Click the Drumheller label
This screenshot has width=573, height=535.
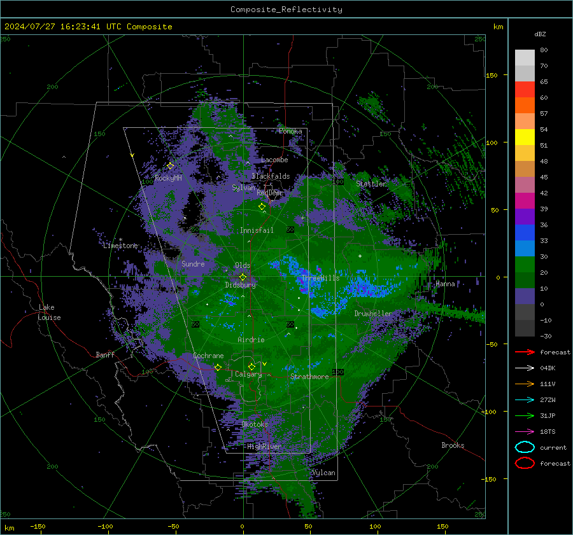click(x=373, y=314)
